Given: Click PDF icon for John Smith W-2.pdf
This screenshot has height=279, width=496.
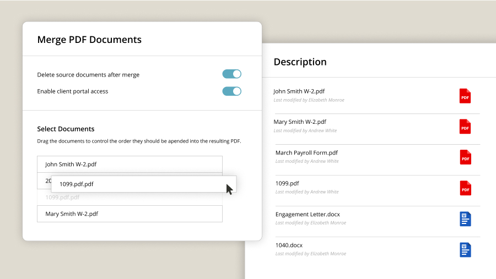Looking at the screenshot, I should point(465,96).
